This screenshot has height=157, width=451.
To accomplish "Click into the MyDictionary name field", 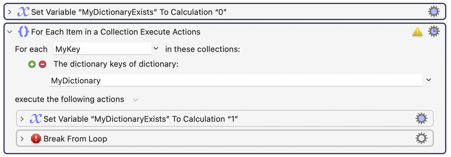I will [x=235, y=80].
